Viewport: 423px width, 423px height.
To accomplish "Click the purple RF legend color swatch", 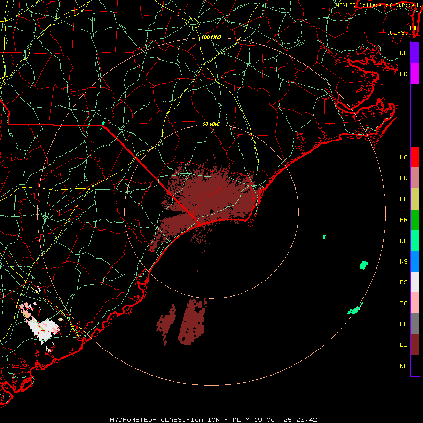I will [x=415, y=53].
